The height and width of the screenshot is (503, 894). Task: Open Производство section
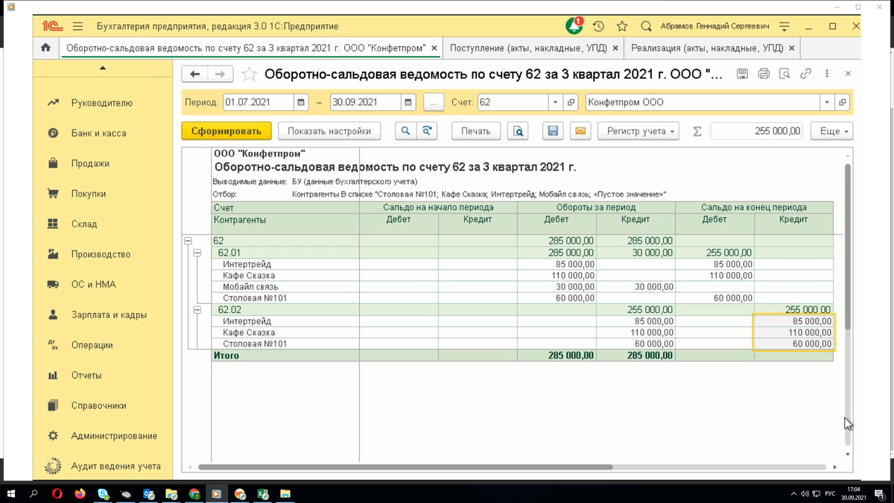point(101,254)
